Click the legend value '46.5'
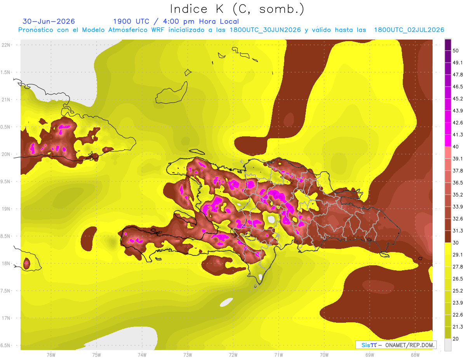Viewport: 466px width, 360px height. coord(458,87)
